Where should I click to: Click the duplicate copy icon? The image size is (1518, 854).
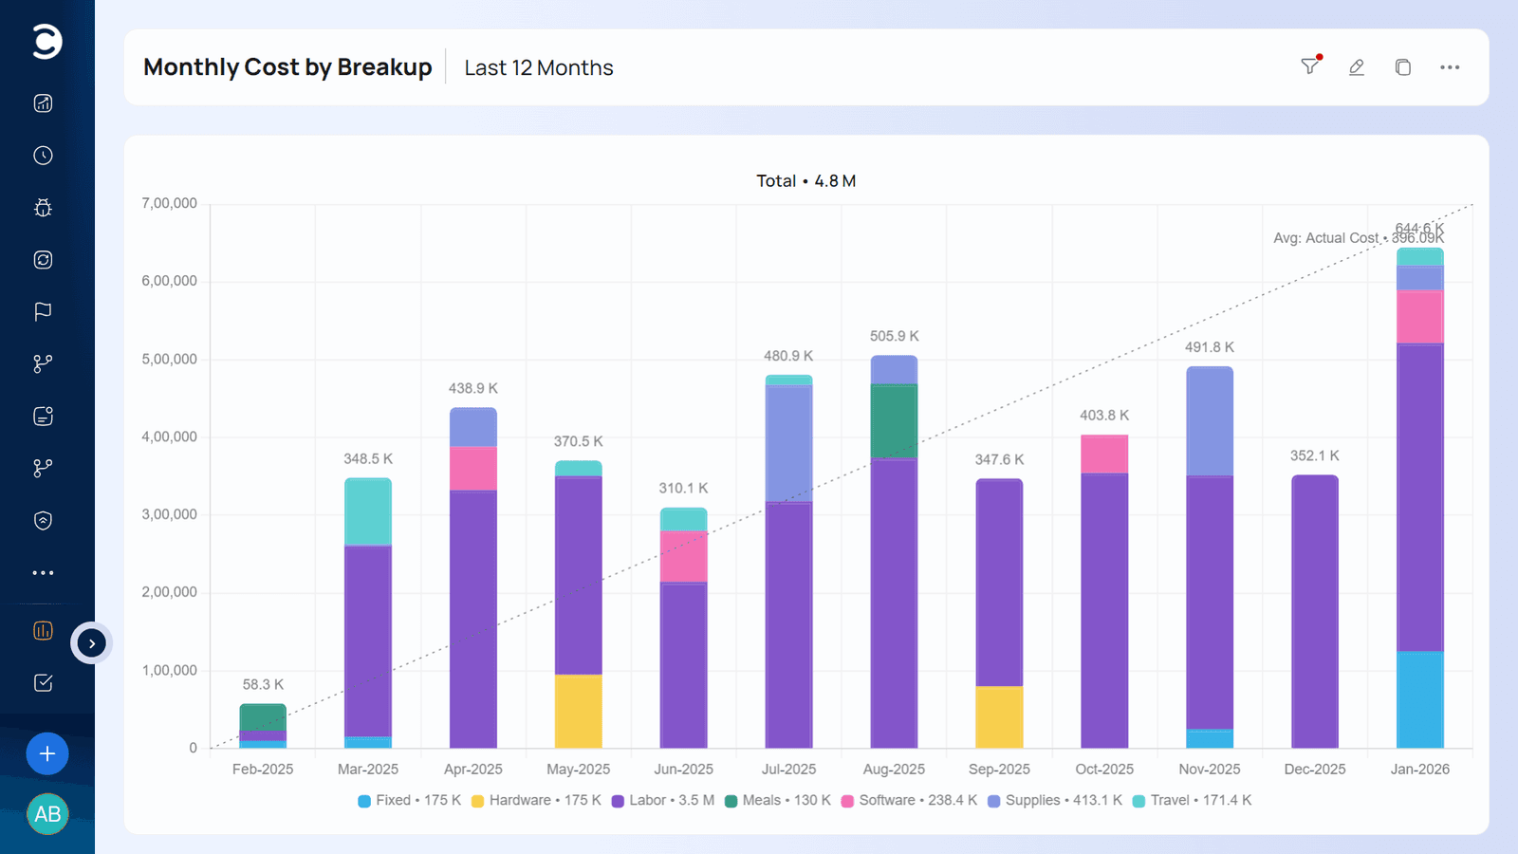(1403, 67)
